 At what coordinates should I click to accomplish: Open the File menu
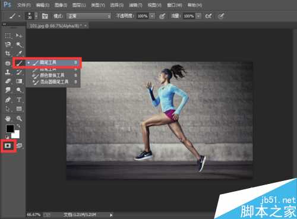coord(24,5)
